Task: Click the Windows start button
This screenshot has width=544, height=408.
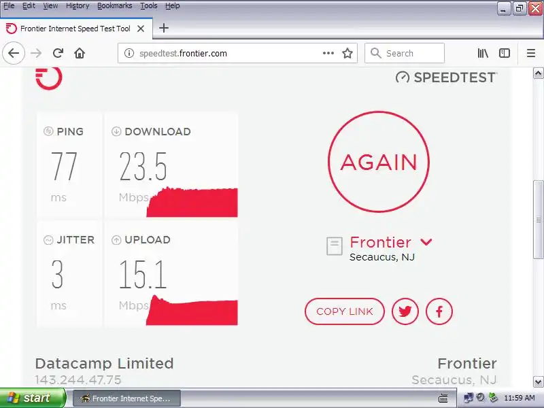Action: (32, 398)
